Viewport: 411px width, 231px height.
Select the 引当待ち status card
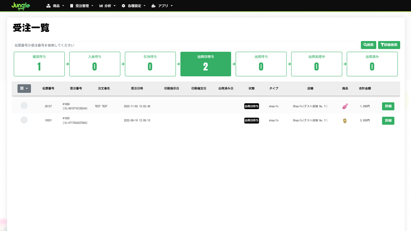(150, 64)
